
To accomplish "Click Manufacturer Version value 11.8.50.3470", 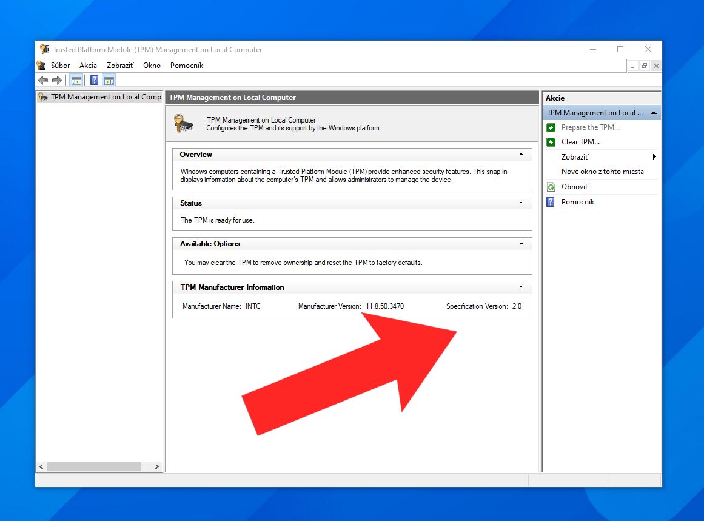I will pos(385,306).
